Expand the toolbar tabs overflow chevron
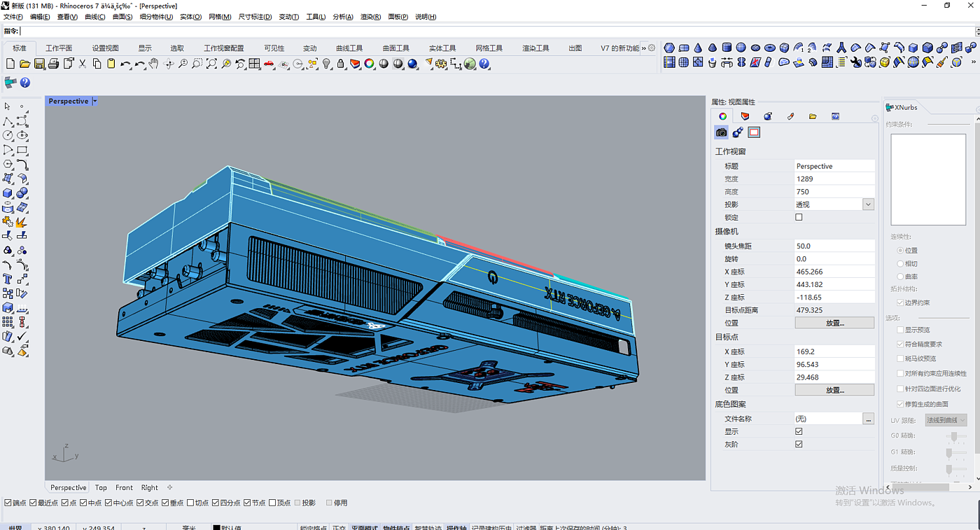Image resolution: width=980 pixels, height=530 pixels. coord(644,48)
